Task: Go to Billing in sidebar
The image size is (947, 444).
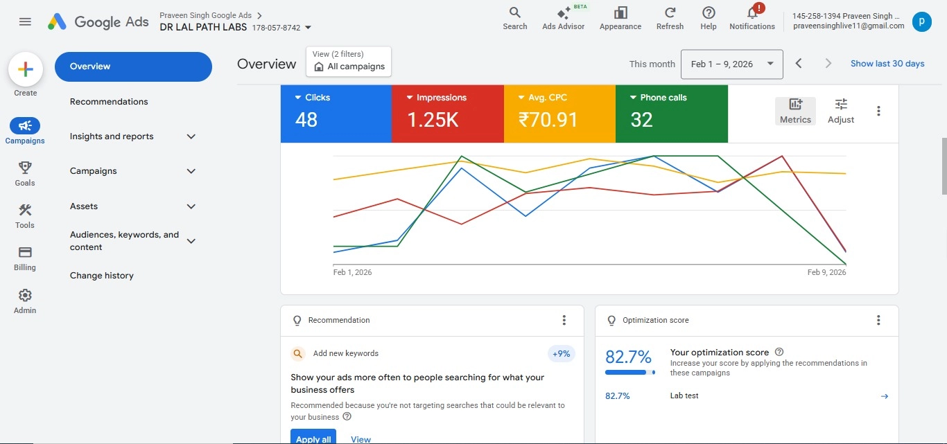Action: tap(25, 252)
